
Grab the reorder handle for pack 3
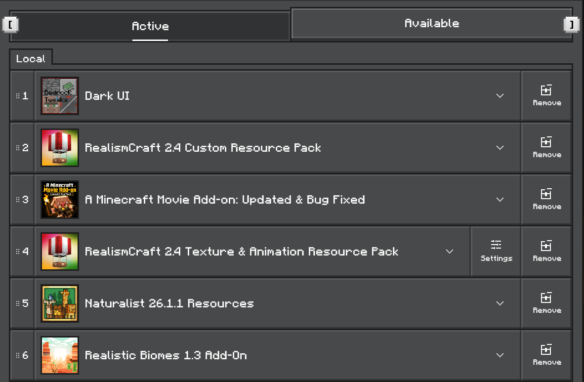[x=17, y=199]
